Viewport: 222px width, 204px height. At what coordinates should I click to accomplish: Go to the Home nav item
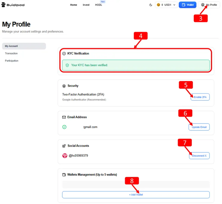(x=73, y=5)
